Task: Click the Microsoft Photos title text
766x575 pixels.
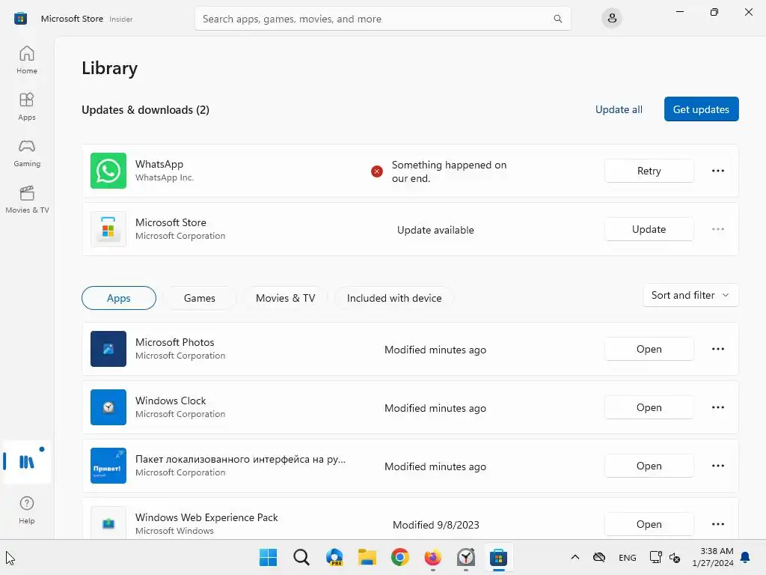Action: [x=175, y=342]
